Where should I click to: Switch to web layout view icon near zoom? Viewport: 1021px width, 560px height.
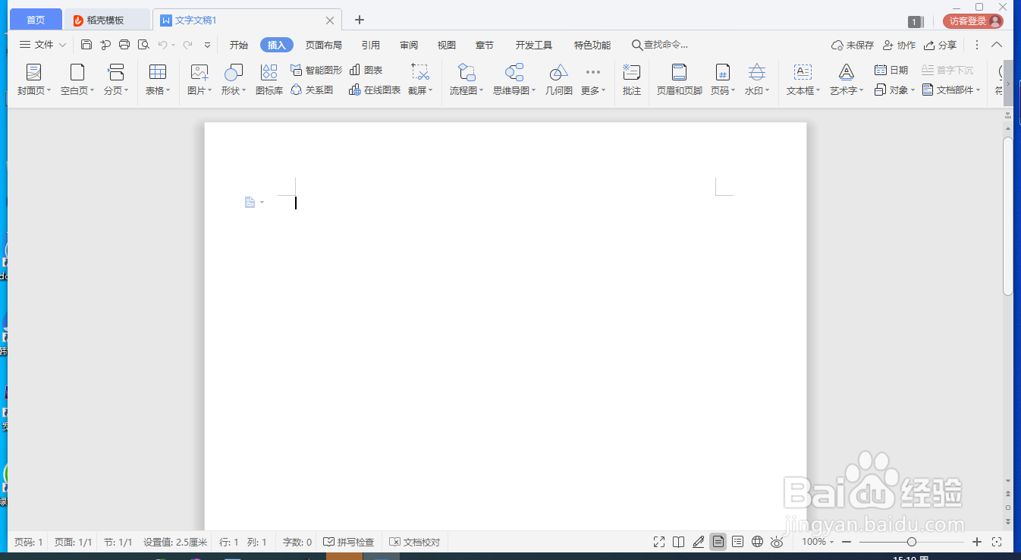click(757, 542)
